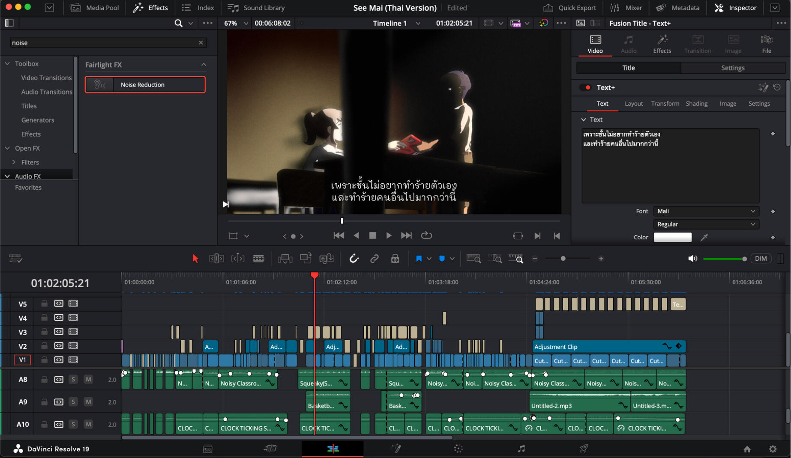Open the Fusion page icon
Image resolution: width=791 pixels, height=458 pixels.
click(396, 449)
